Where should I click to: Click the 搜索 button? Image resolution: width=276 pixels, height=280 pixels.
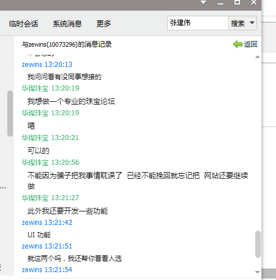coord(238,23)
